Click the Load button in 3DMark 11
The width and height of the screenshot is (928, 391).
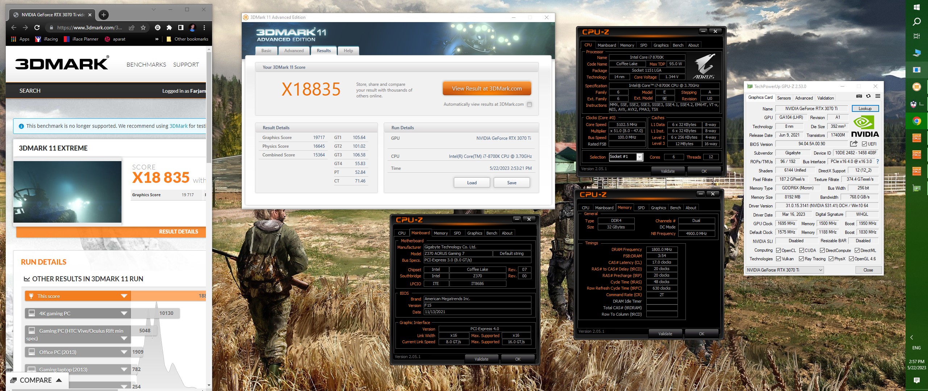coord(472,182)
